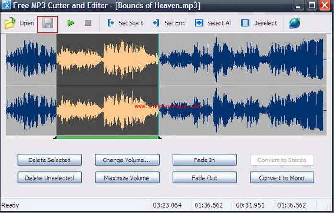Convert the track to Mono

point(282,178)
